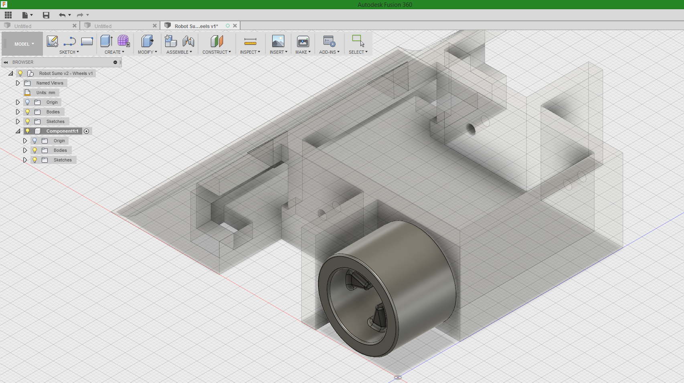Open Scripts and Add-Ins icon
This screenshot has height=383, width=684.
pos(329,41)
